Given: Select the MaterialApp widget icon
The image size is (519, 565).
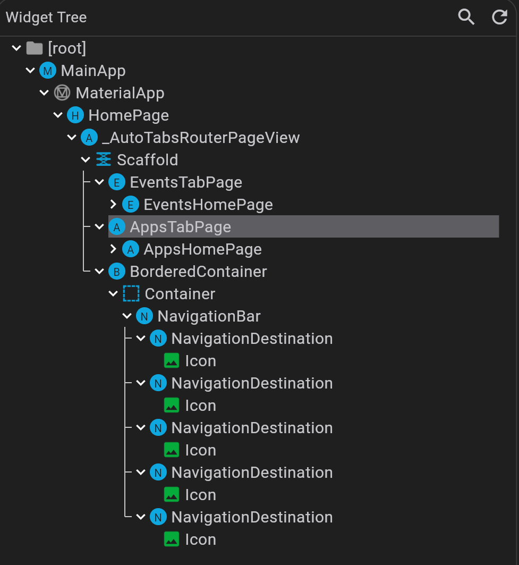Looking at the screenshot, I should 62,92.
